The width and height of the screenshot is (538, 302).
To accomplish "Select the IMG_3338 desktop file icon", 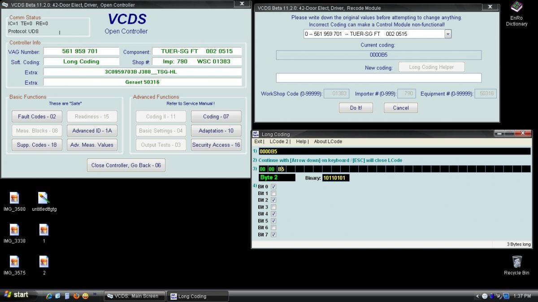I will pyautogui.click(x=14, y=233).
